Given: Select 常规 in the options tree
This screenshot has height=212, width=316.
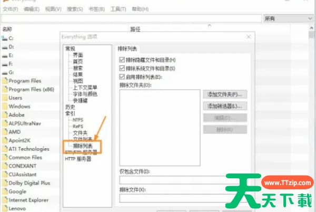Looking at the screenshot, I should point(70,49).
